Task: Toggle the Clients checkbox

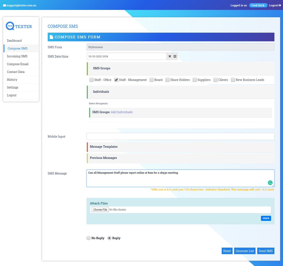Action: pyautogui.click(x=215, y=80)
